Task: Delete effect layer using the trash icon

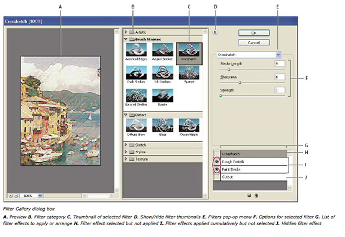Action: pos(256,195)
